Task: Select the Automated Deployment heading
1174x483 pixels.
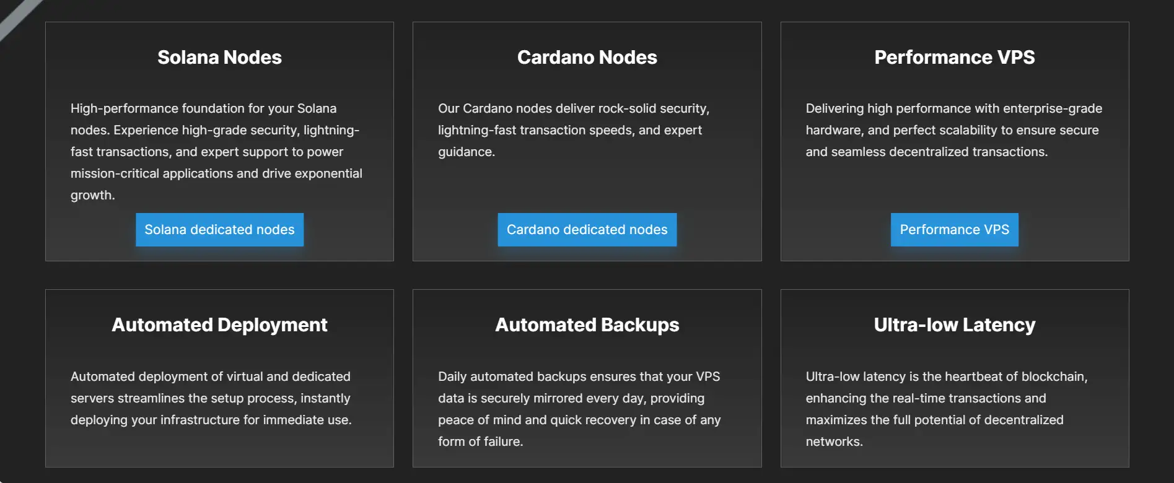Action: pyautogui.click(x=219, y=325)
